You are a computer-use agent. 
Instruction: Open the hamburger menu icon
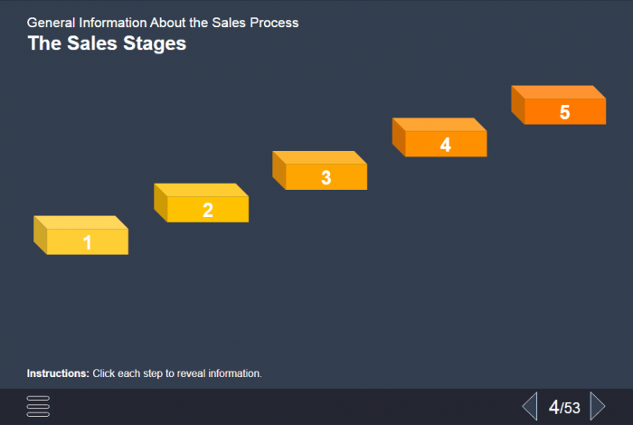pos(38,406)
